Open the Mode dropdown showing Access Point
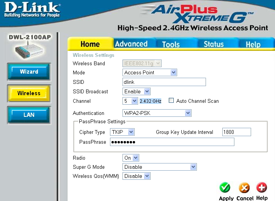275x201 pixels. 150,72
